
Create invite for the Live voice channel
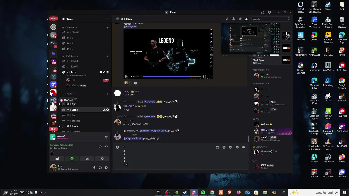[x=104, y=72]
